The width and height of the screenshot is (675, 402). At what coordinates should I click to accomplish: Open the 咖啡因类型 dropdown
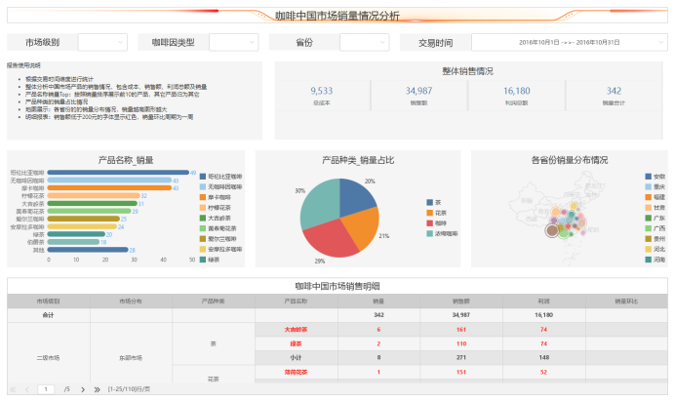coord(232,43)
